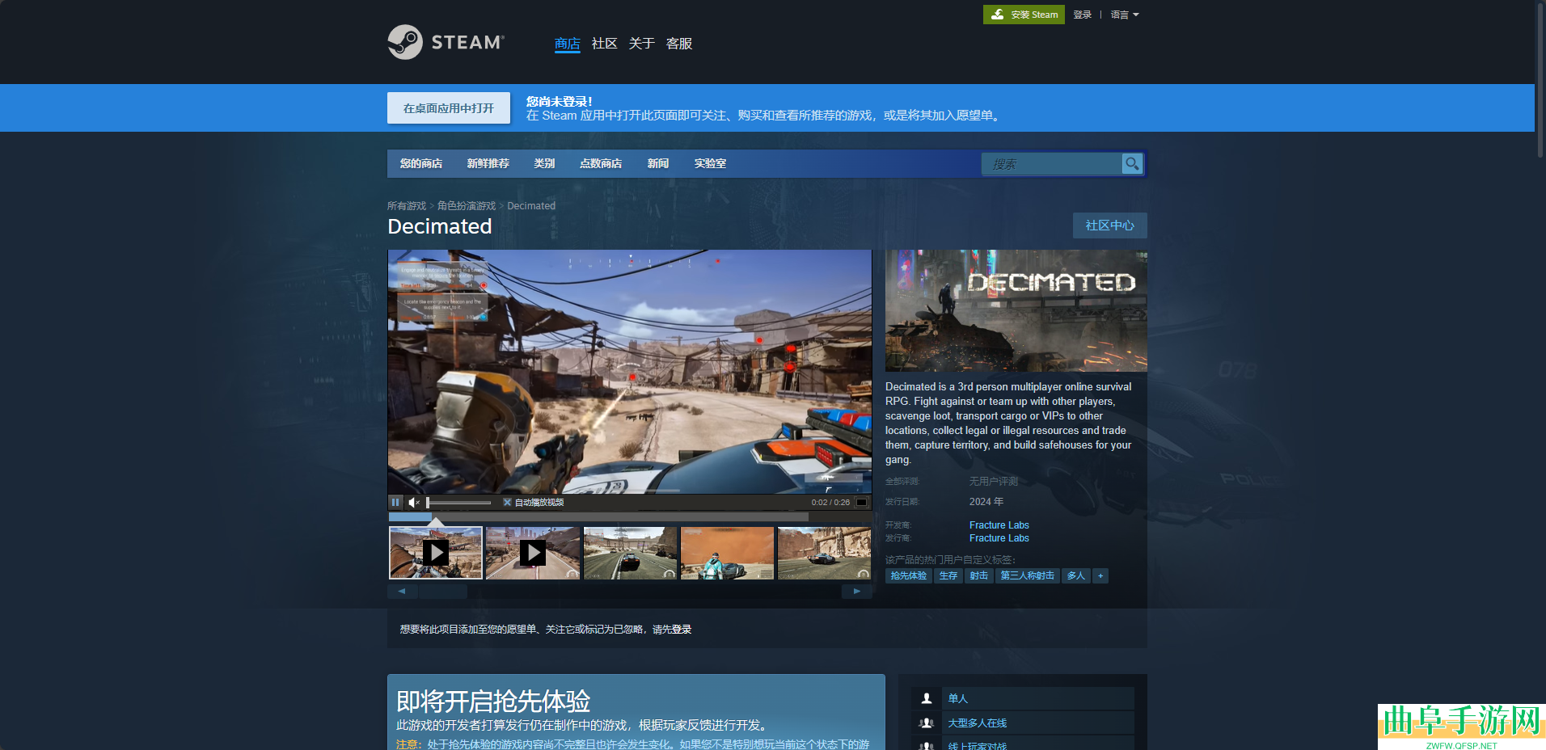Click the main trailer video area
The height and width of the screenshot is (750, 1546).
coord(630,372)
